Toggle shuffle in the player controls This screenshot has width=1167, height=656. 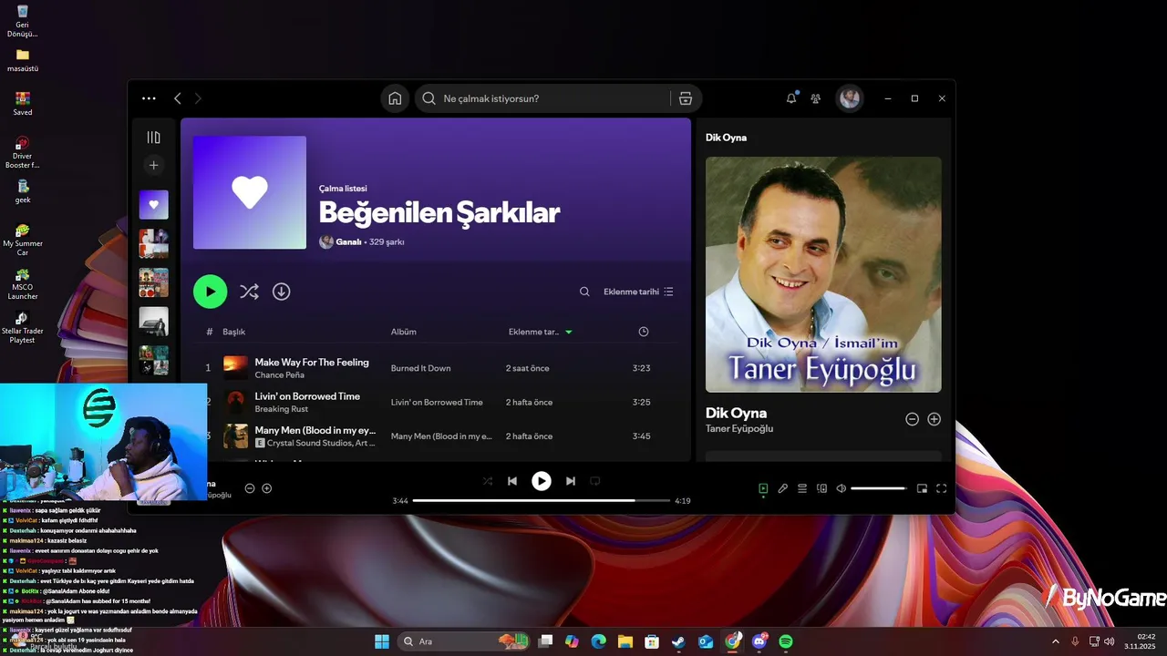pyautogui.click(x=488, y=481)
